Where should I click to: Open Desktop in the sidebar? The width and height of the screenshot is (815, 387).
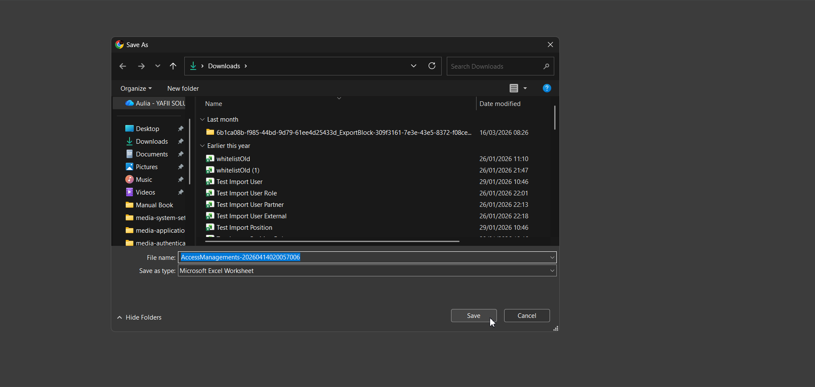click(147, 128)
